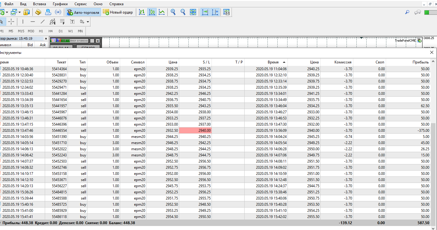This screenshot has width=437, height=230.
Task: Toggle the Авто-торговля button
Action: point(83,12)
